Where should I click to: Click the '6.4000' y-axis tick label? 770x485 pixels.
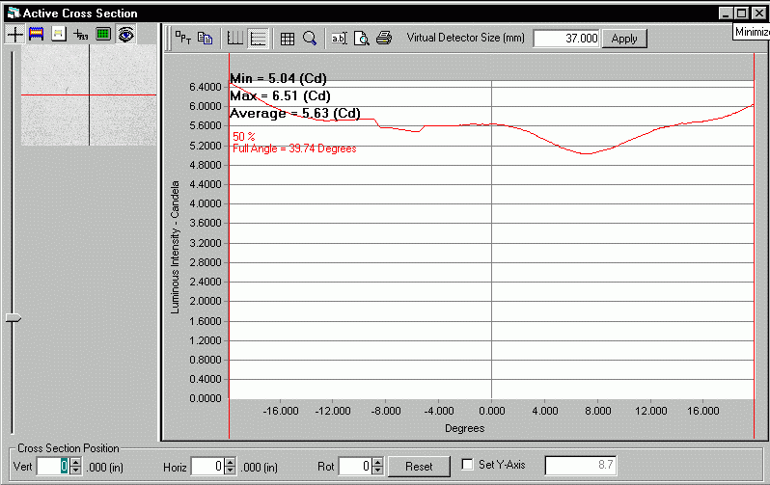click(x=206, y=87)
